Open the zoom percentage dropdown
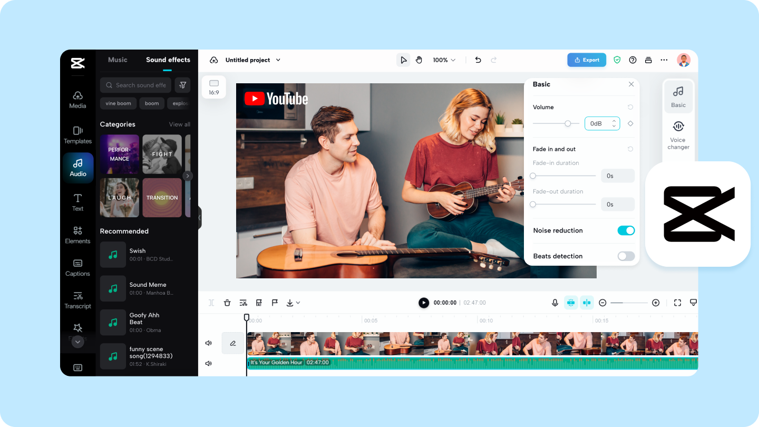 pos(444,60)
